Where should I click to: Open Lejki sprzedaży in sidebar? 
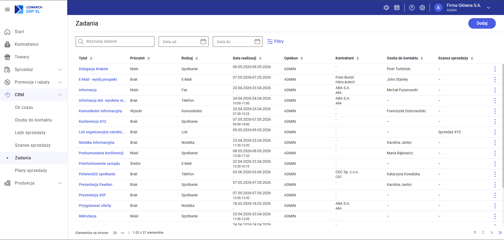click(x=30, y=133)
